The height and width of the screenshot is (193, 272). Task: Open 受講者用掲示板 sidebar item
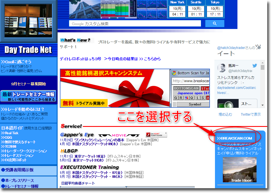tap(17, 170)
